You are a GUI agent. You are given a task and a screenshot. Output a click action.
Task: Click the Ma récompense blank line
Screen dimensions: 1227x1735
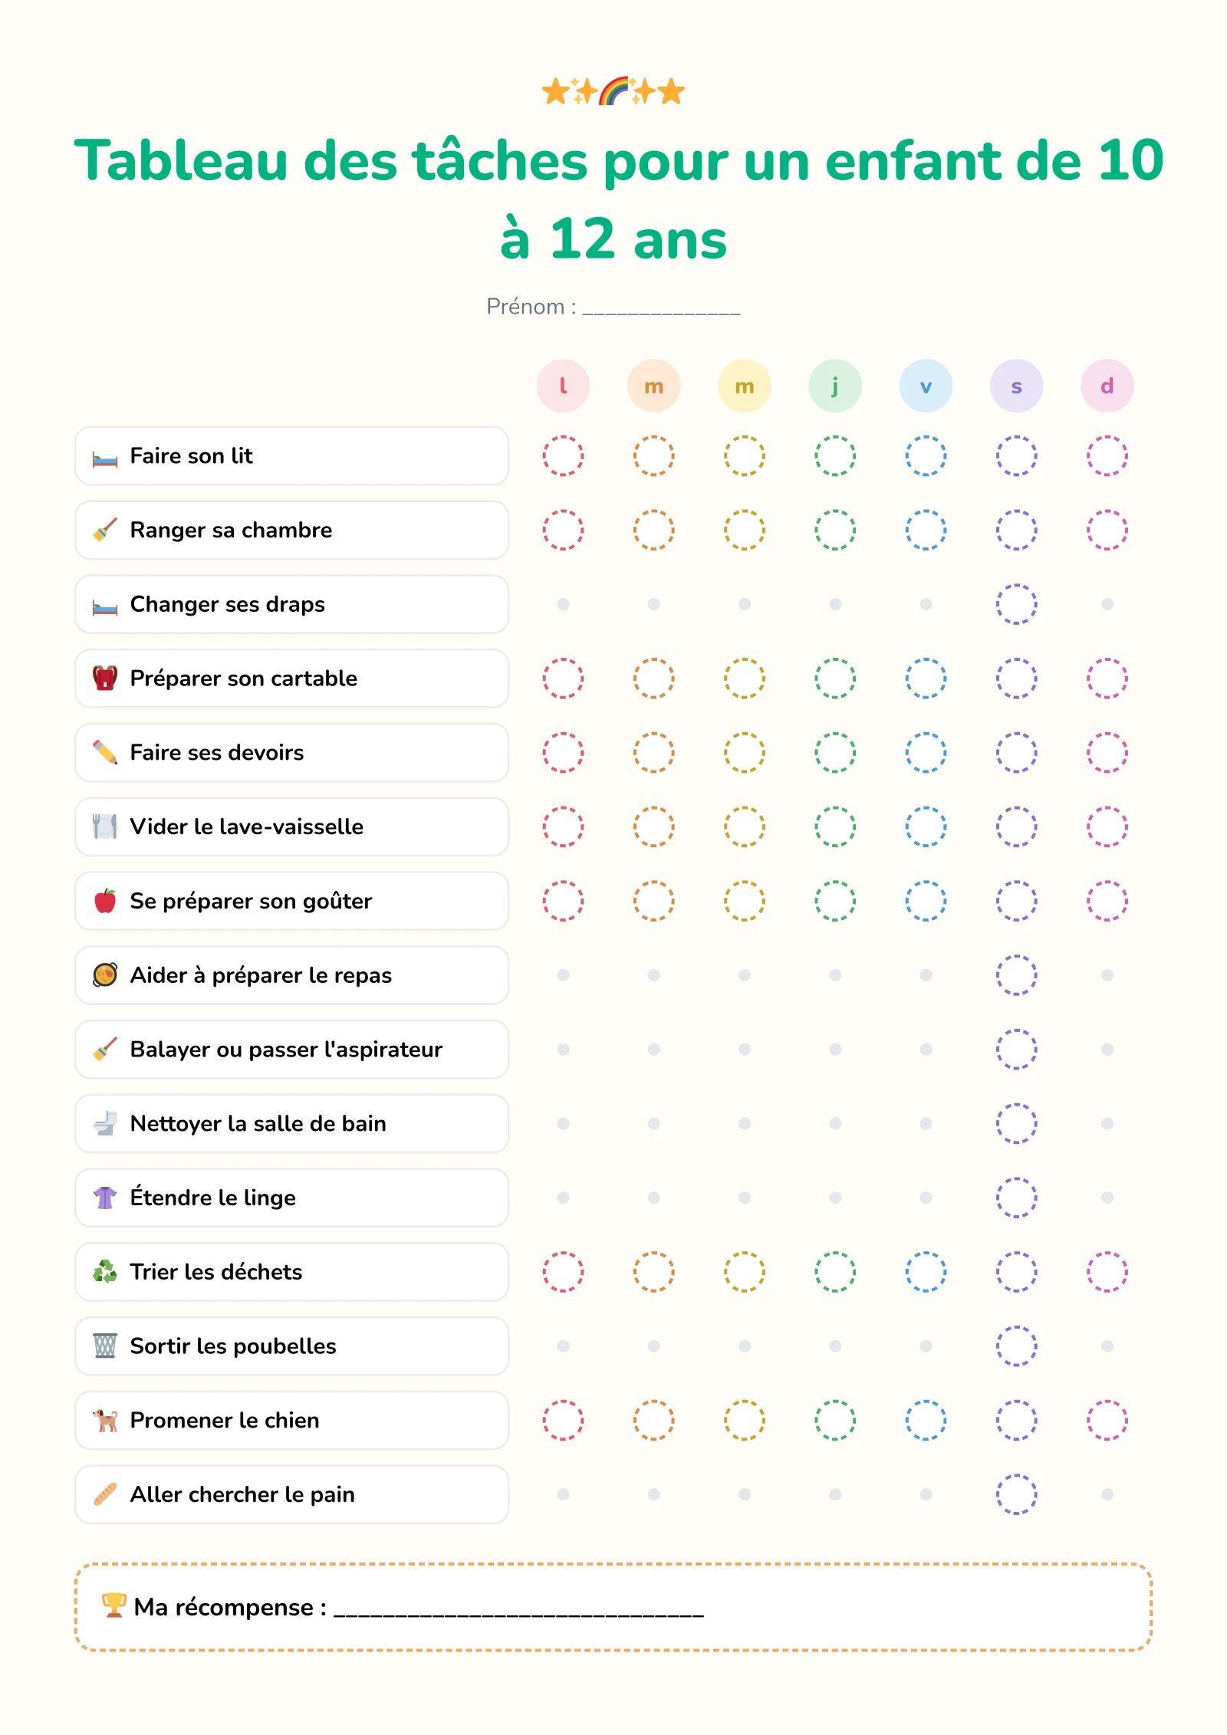tap(519, 1610)
